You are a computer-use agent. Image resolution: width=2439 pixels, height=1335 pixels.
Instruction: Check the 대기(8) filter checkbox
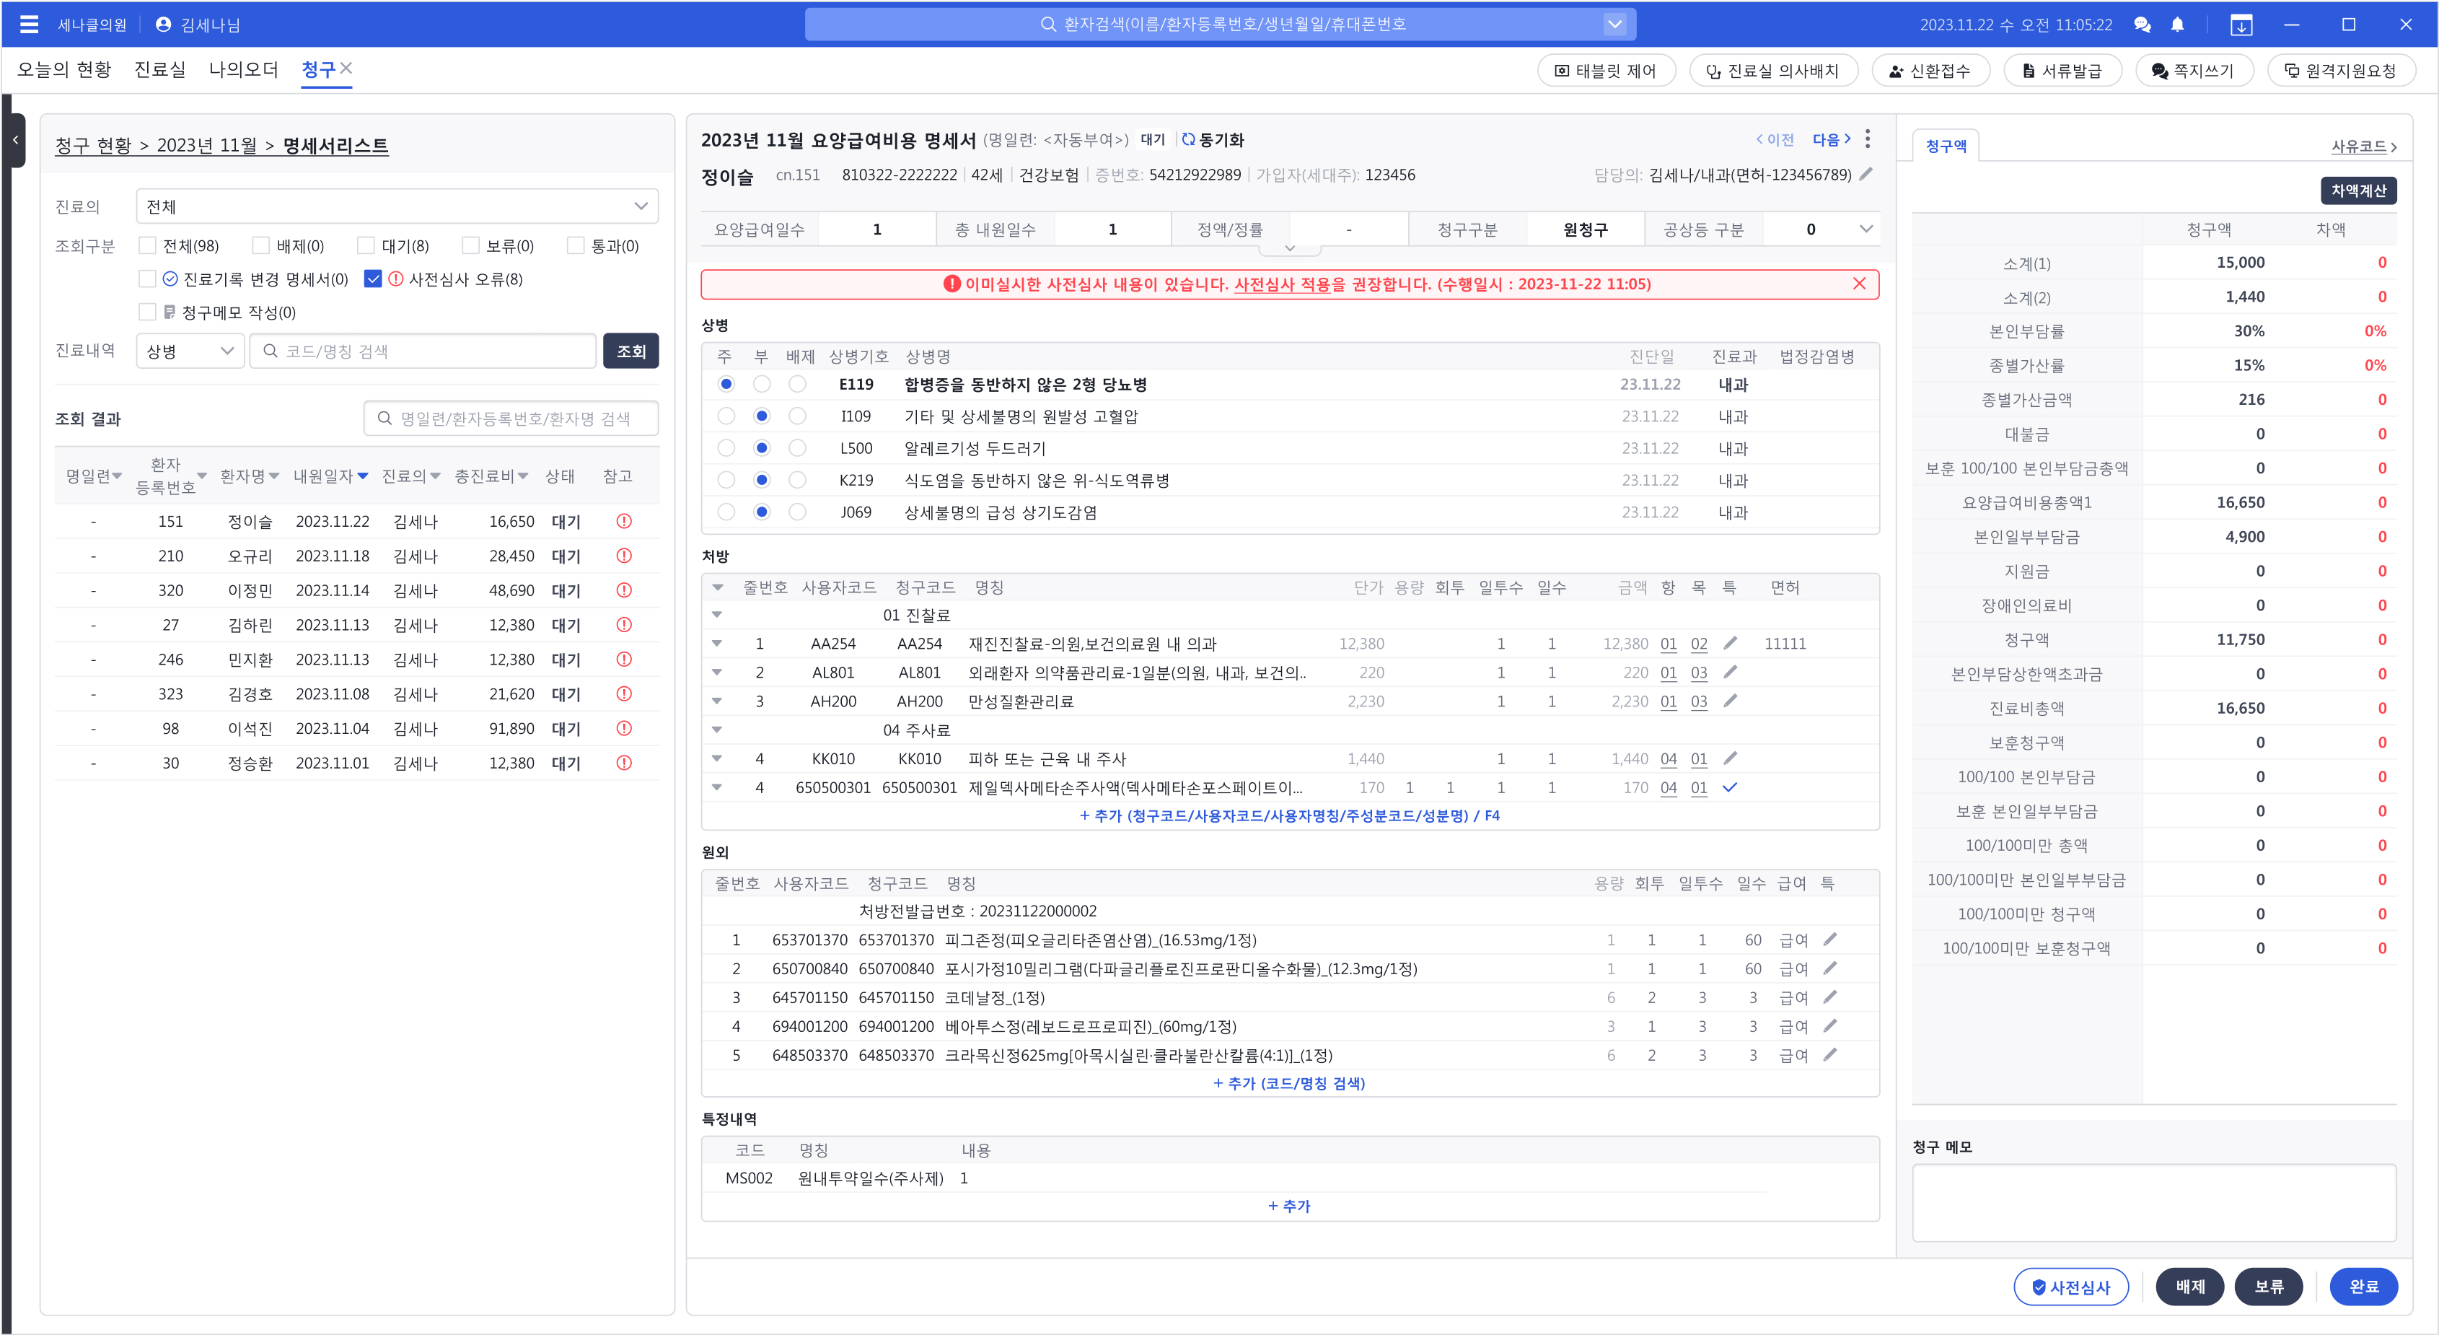[366, 246]
